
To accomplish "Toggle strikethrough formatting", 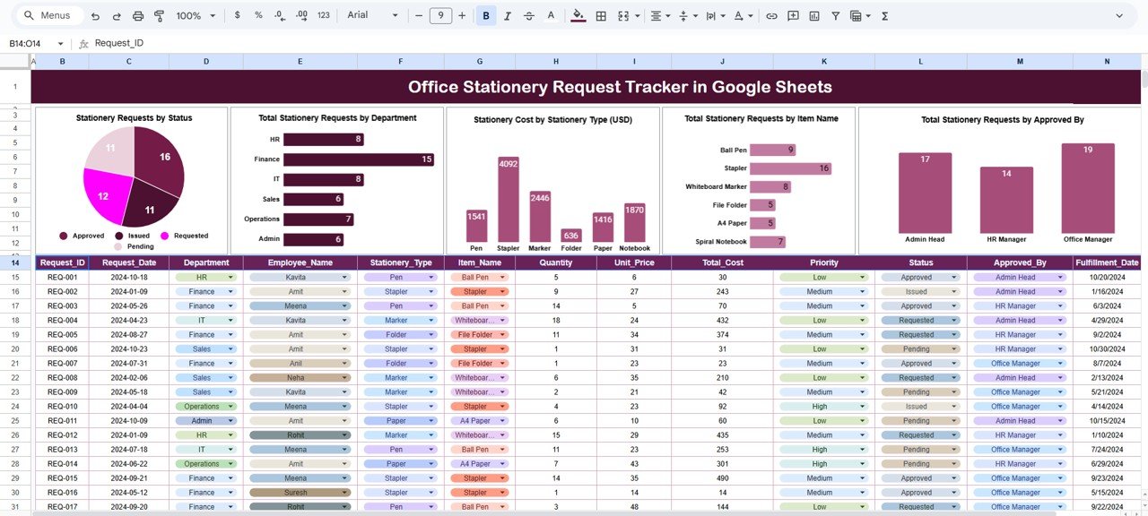I will click(x=528, y=16).
